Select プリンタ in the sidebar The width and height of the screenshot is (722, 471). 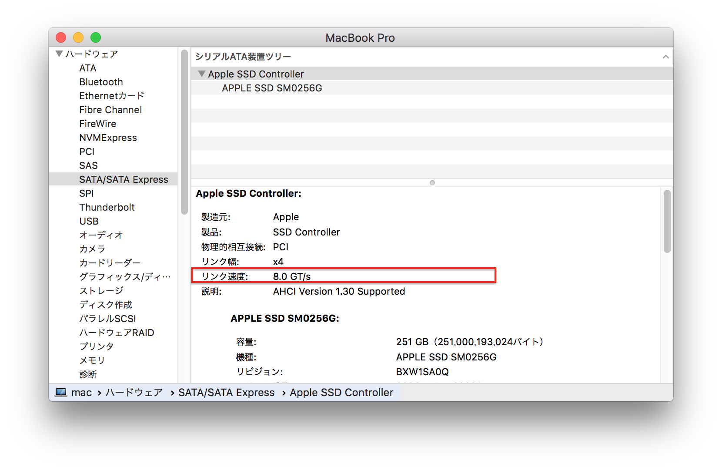click(x=97, y=347)
